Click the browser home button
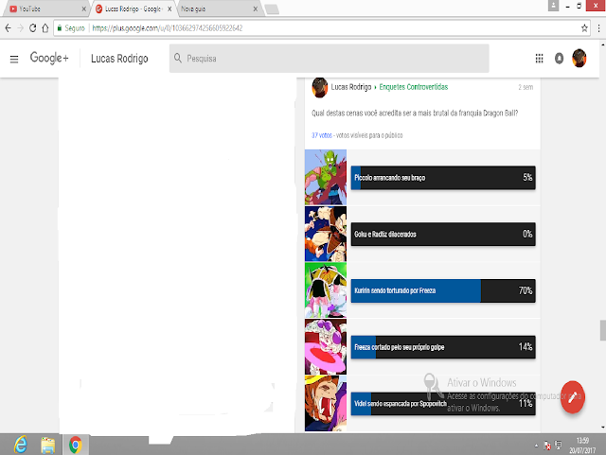Image resolution: width=606 pixels, height=455 pixels. [45, 27]
